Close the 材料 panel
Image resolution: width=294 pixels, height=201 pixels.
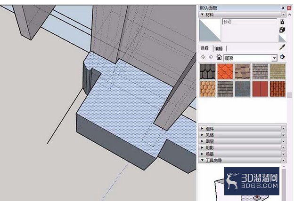point(283,15)
